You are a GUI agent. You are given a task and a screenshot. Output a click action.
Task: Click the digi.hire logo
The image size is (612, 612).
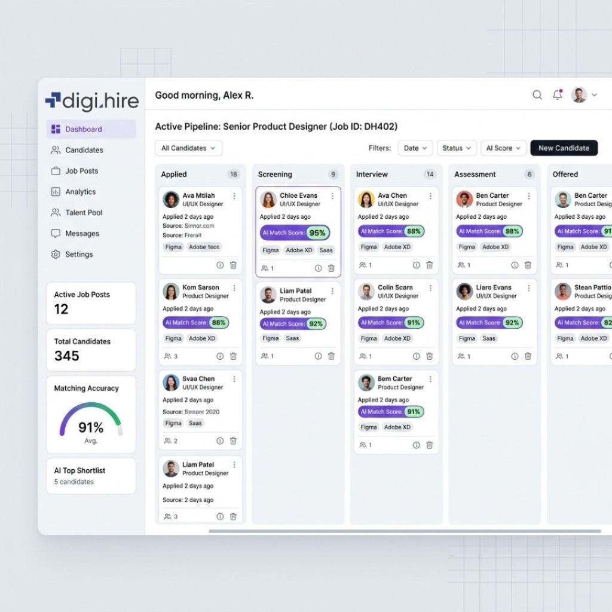point(92,100)
